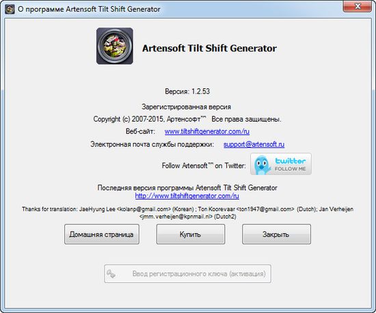Click the Ввод регистрационного ключа (активация) button
The width and height of the screenshot is (376, 313).
click(188, 273)
